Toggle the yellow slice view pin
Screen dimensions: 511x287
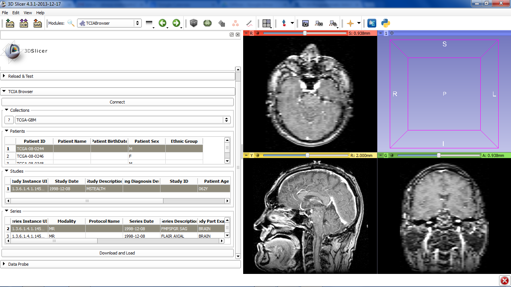(x=246, y=155)
